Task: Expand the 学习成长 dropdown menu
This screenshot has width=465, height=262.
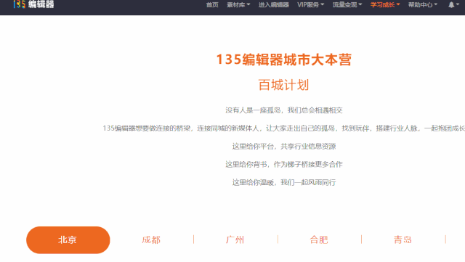Action: click(385, 5)
